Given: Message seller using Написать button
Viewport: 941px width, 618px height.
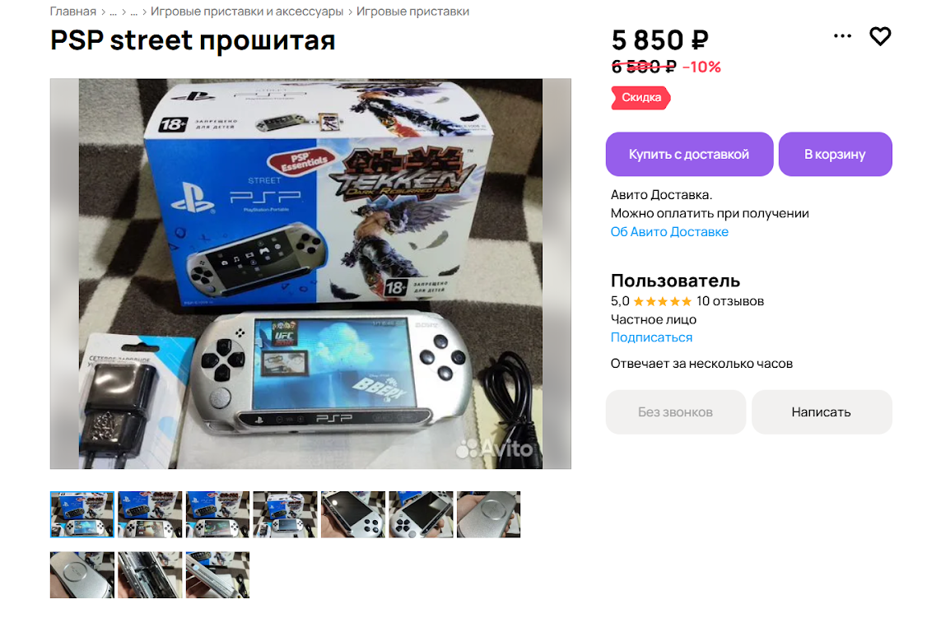Looking at the screenshot, I should click(x=821, y=412).
